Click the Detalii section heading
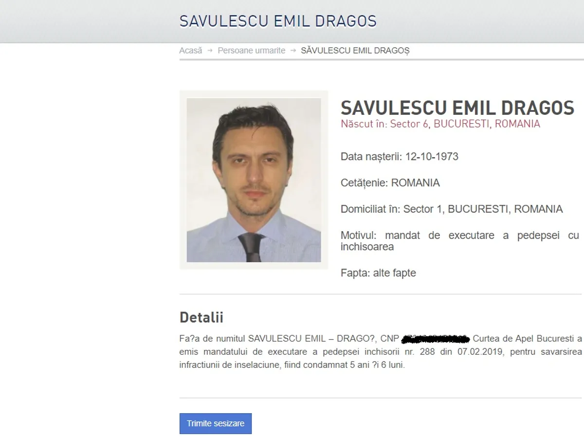The width and height of the screenshot is (584, 438). (x=201, y=317)
